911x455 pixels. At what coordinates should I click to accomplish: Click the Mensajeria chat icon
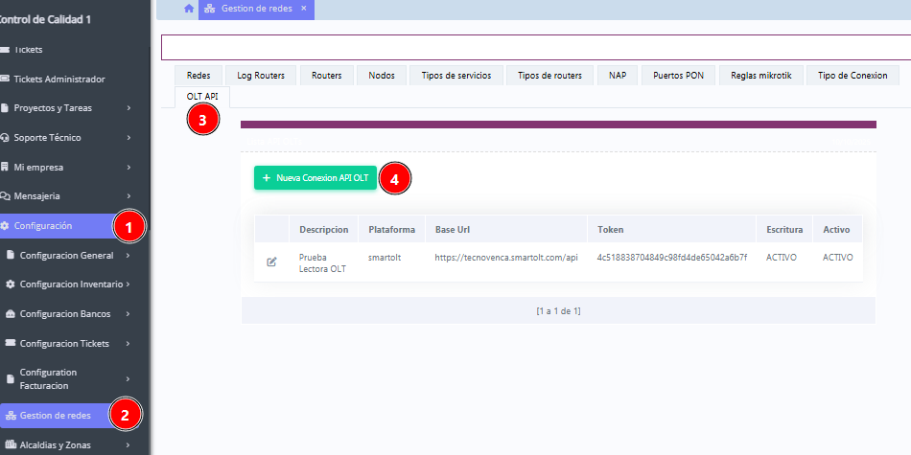(6, 196)
